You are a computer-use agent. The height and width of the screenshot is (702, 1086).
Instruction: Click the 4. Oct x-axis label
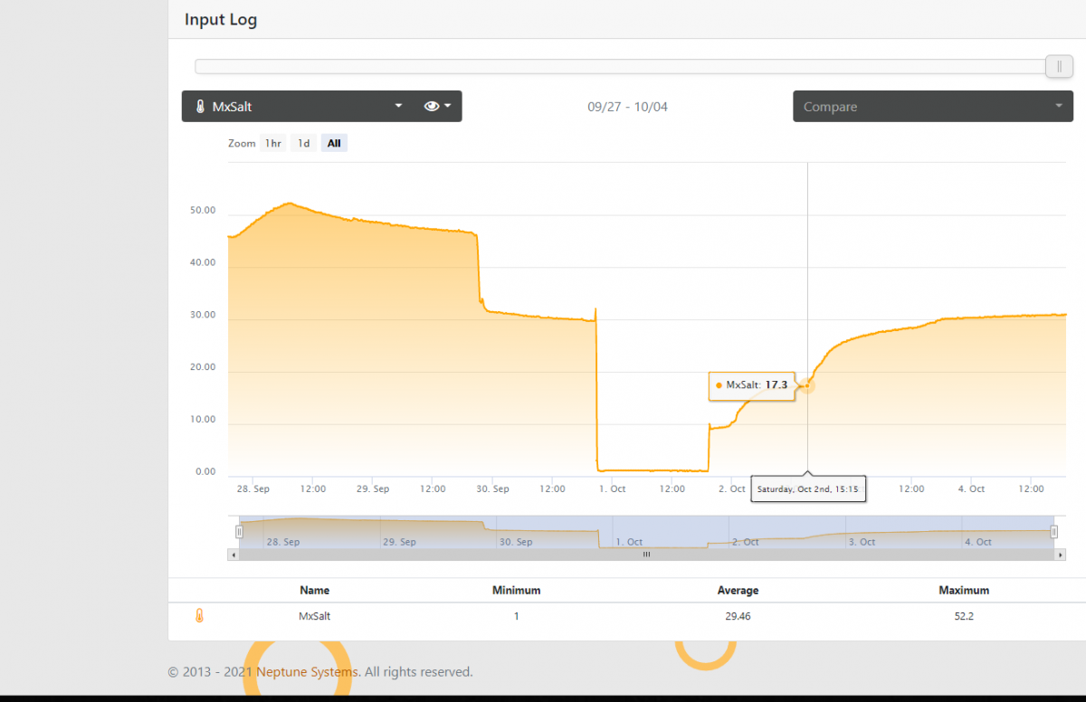pos(971,489)
